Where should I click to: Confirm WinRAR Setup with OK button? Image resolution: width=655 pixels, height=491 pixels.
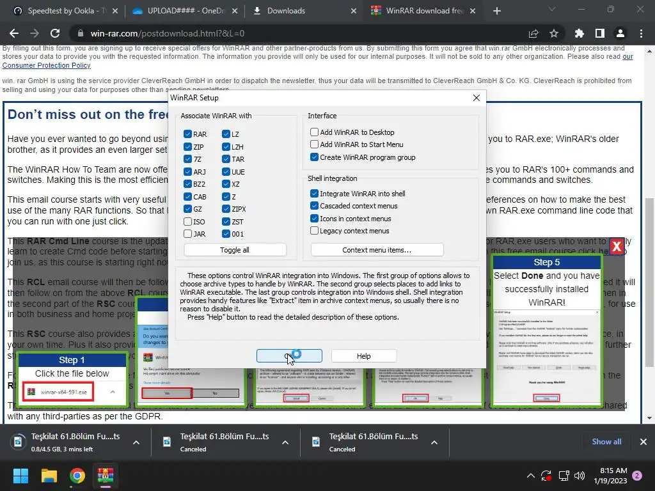point(289,355)
